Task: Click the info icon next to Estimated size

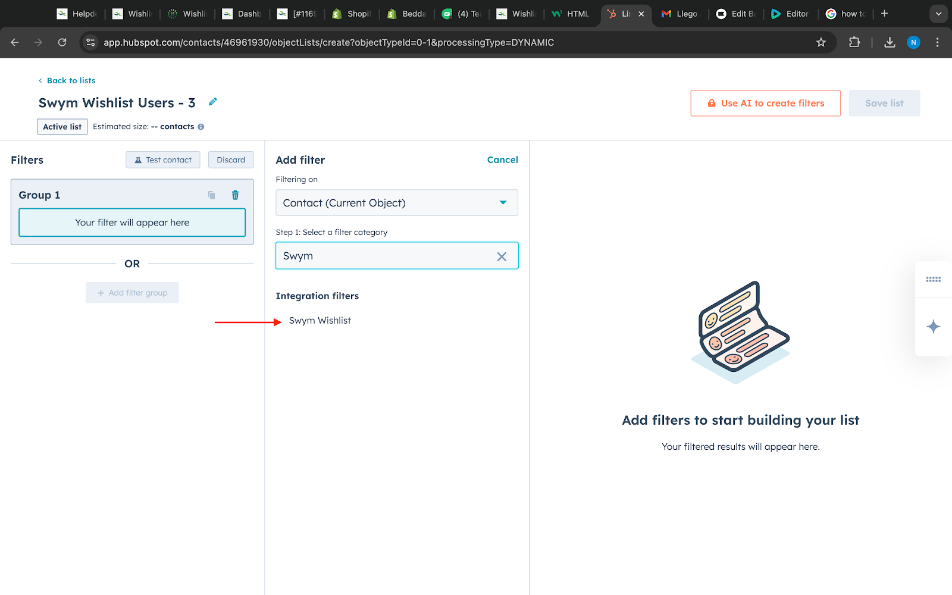Action: (201, 127)
